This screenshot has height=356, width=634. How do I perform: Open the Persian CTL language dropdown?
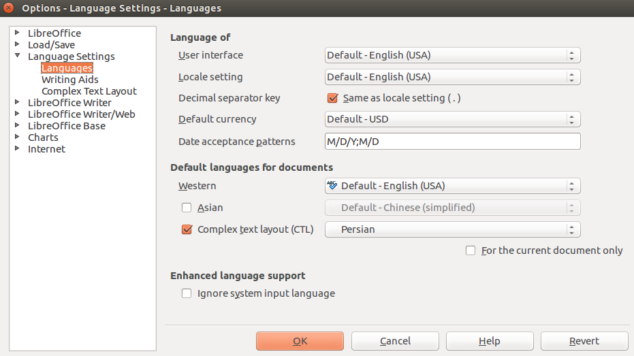click(x=452, y=229)
